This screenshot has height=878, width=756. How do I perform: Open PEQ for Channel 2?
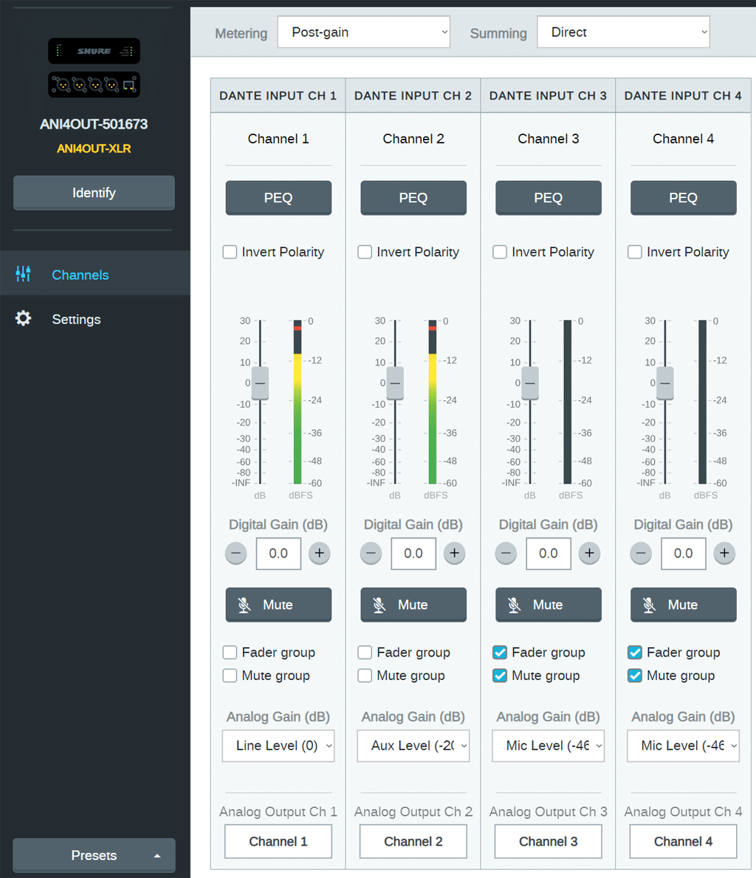tap(413, 198)
